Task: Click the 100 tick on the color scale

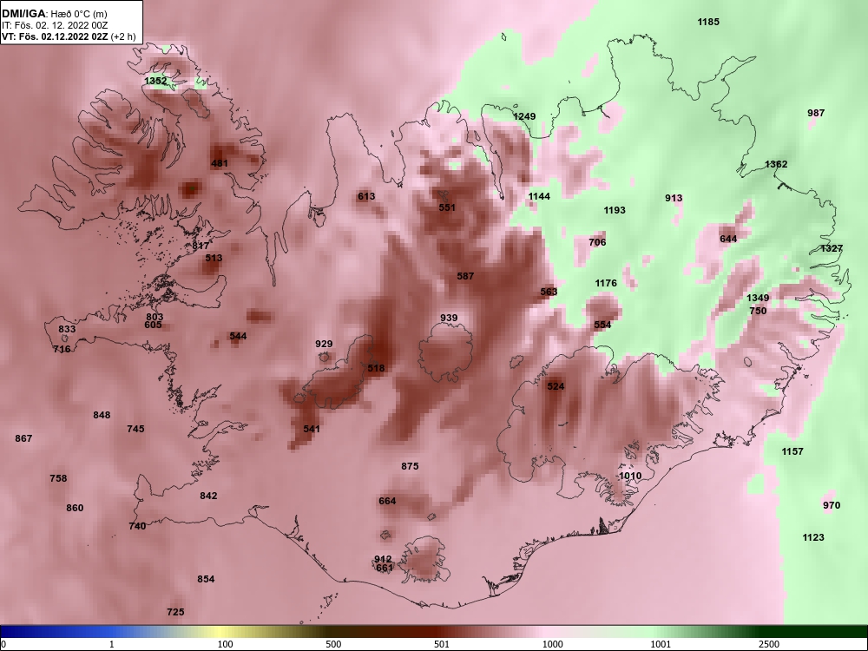Action: (x=225, y=644)
